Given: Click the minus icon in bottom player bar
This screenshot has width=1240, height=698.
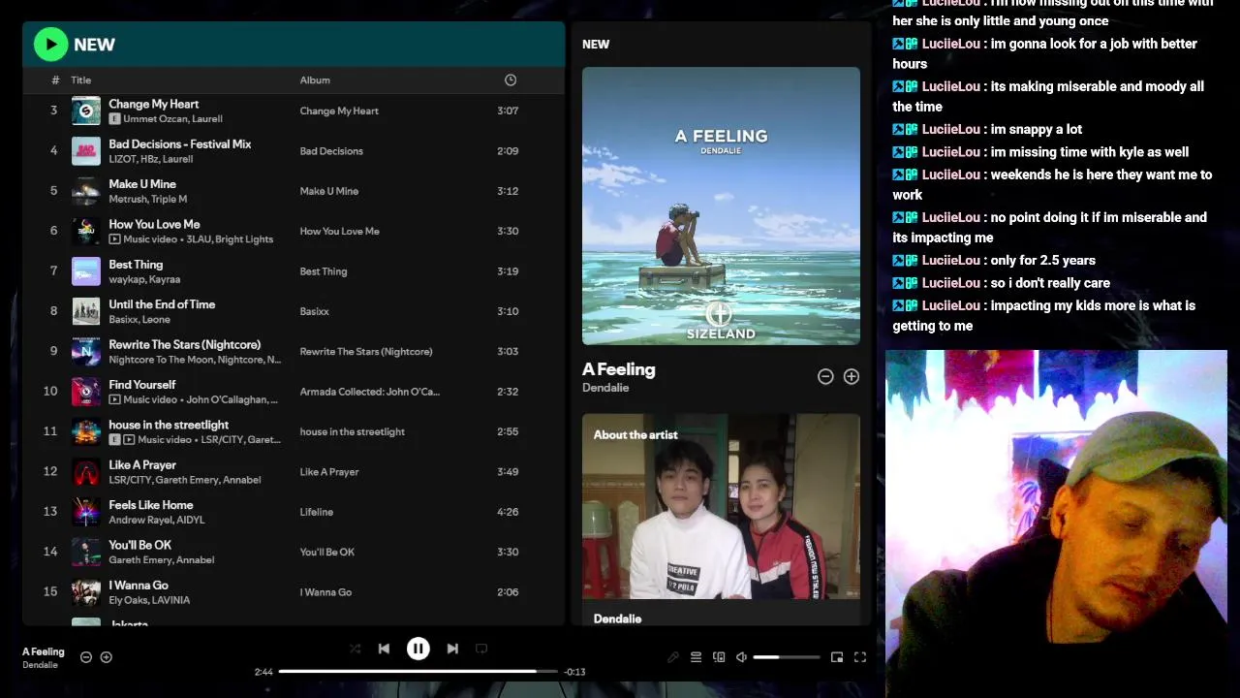Looking at the screenshot, I should [85, 657].
